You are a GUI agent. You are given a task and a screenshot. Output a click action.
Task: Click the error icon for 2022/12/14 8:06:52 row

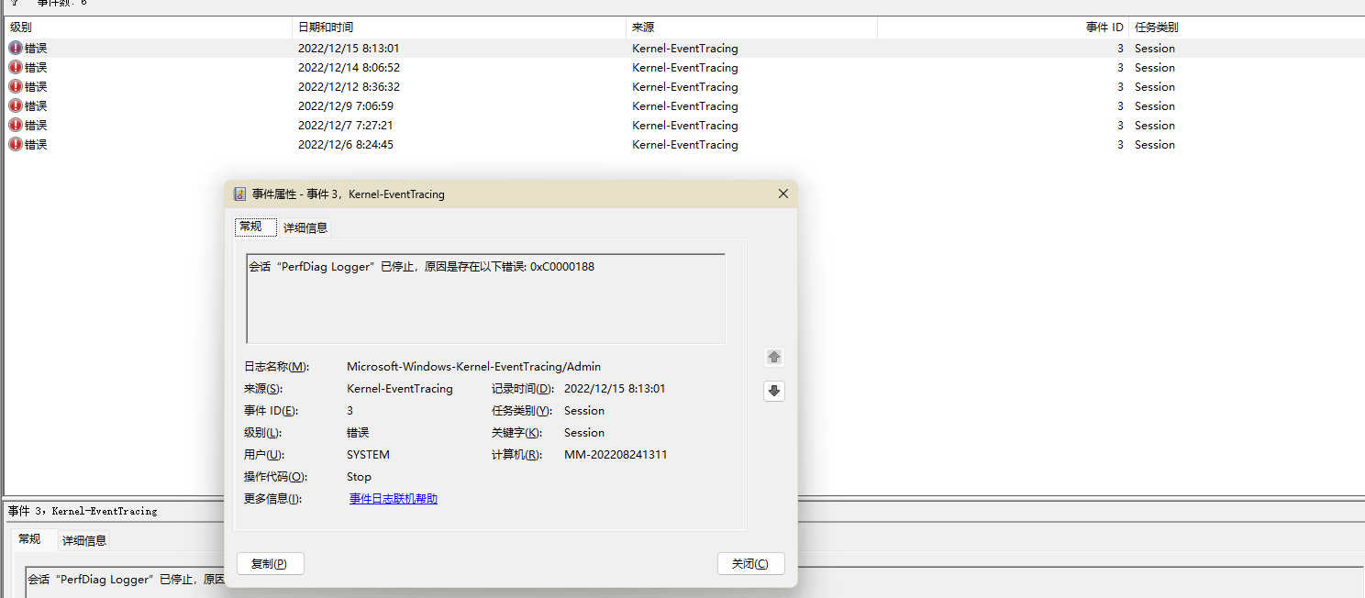[x=16, y=67]
